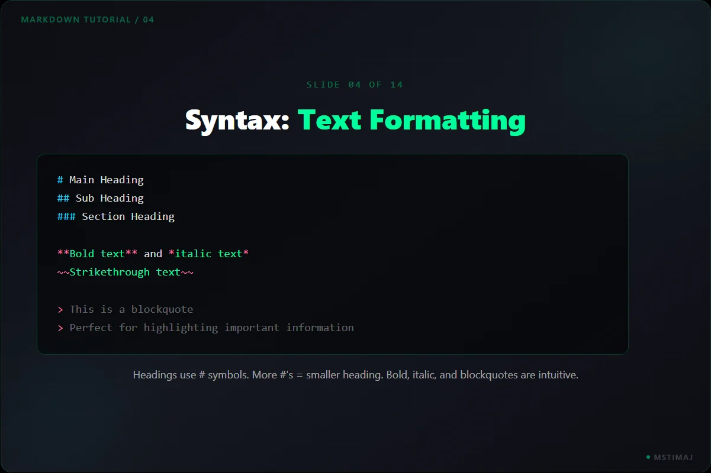Click the "~~Strikethrough text~~" code line
This screenshot has height=473, width=711.
click(126, 272)
